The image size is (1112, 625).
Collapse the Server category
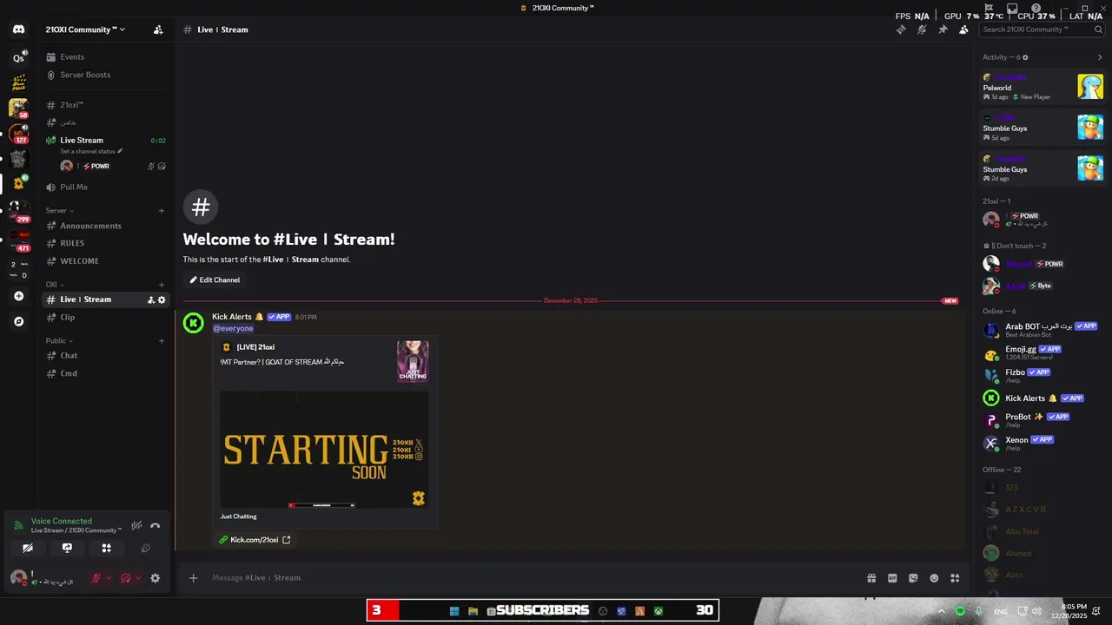click(x=59, y=211)
